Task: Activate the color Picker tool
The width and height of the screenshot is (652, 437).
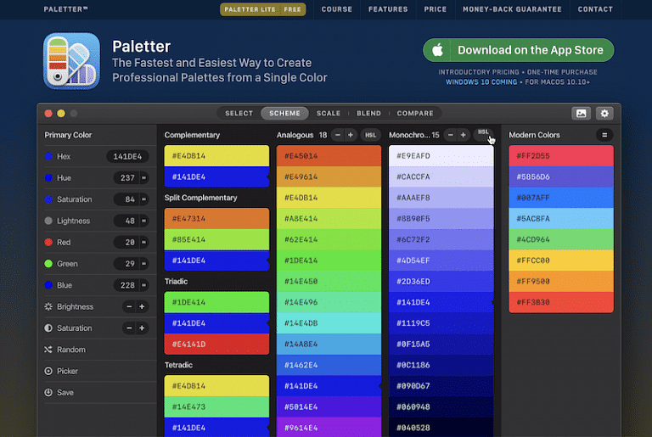Action: (48, 371)
